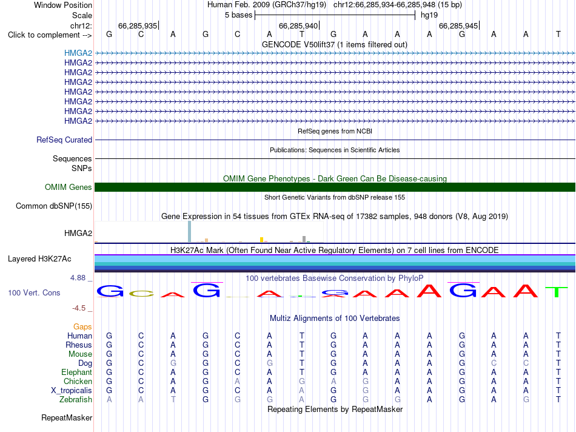The image size is (576, 432).
Task: Click the OMIM Genes label
Action: coord(68,187)
